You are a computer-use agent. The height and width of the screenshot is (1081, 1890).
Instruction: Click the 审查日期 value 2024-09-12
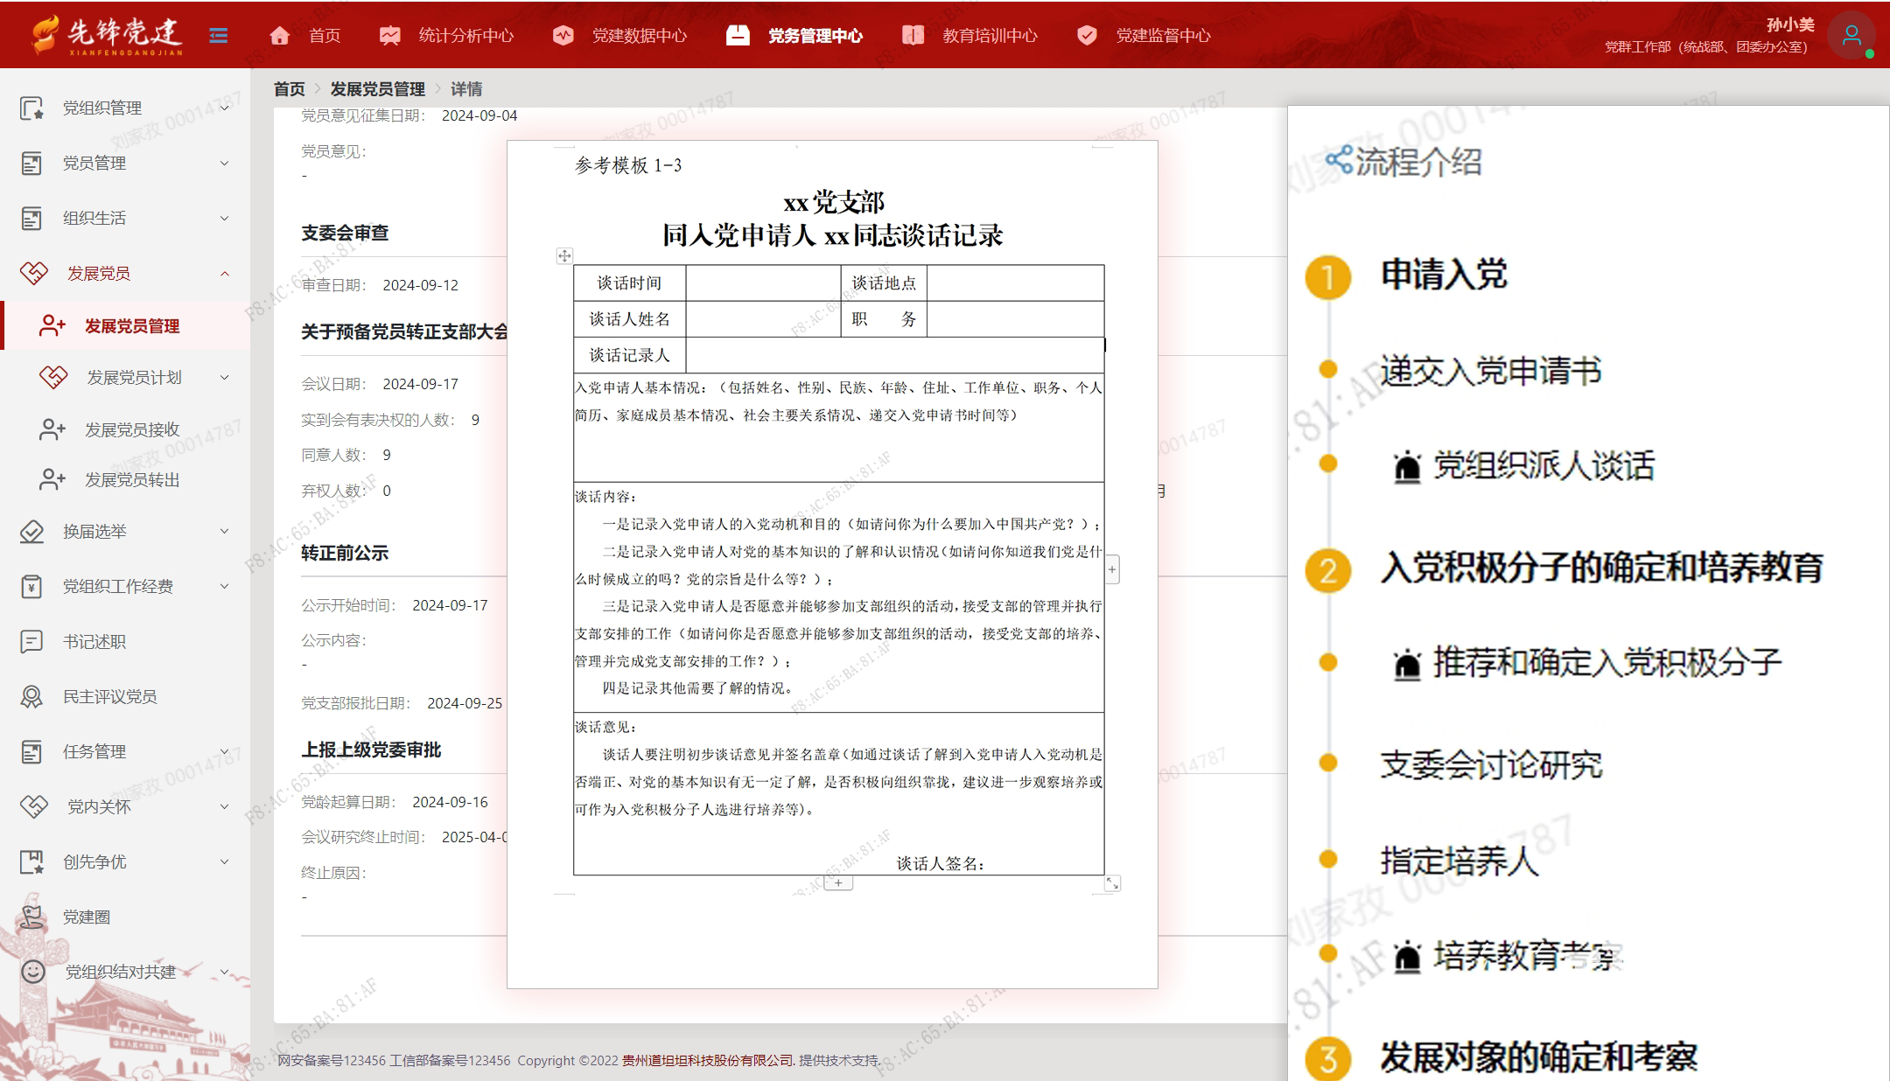pos(421,285)
